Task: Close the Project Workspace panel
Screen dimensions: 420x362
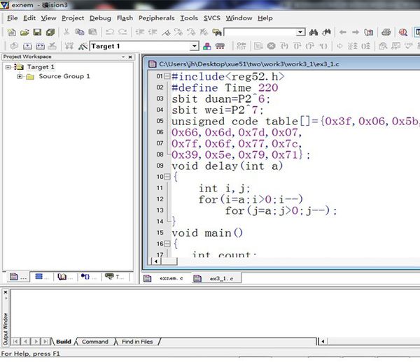Action: 132,57
